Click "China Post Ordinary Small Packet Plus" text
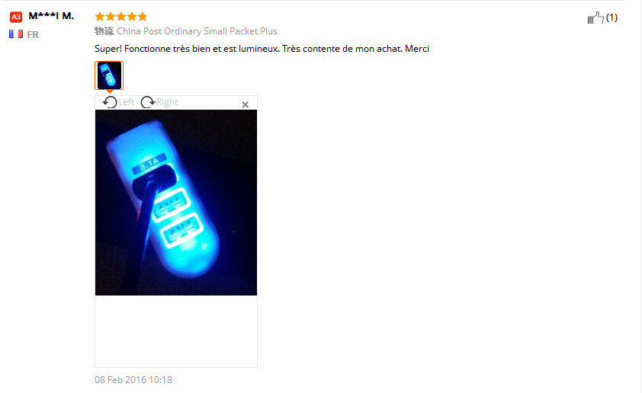642x393 pixels. (197, 31)
